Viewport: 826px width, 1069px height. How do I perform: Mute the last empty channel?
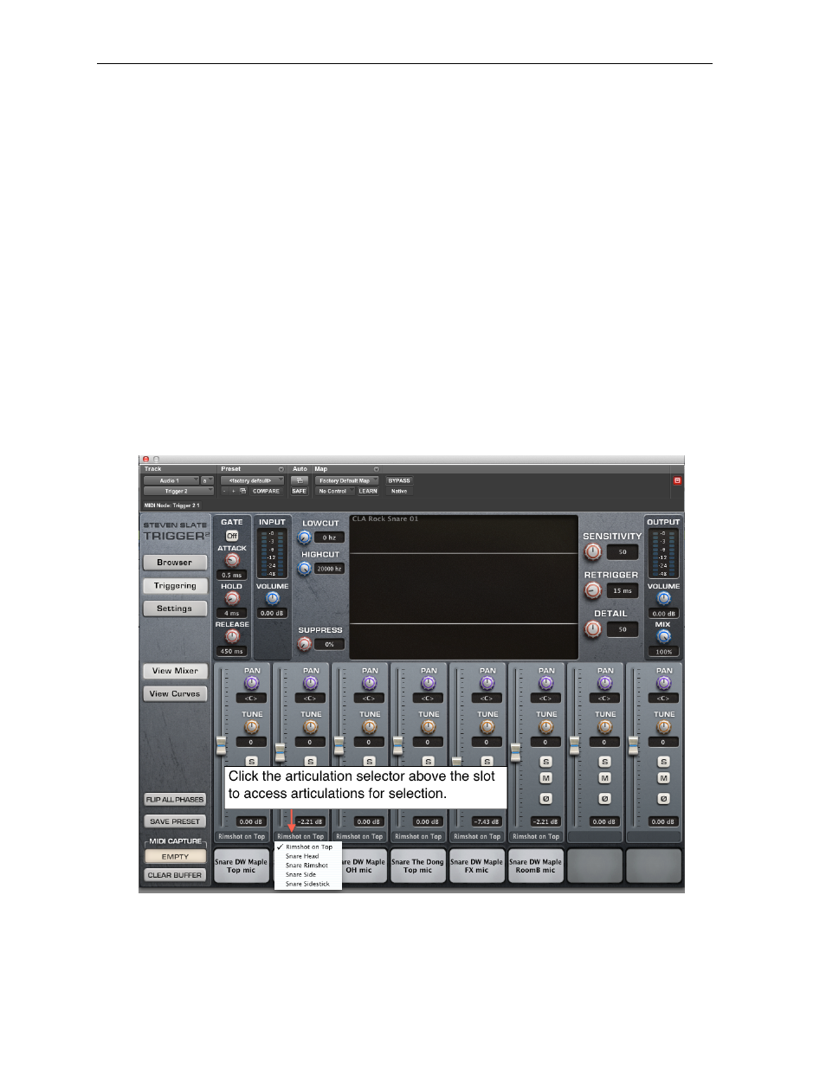coord(664,778)
